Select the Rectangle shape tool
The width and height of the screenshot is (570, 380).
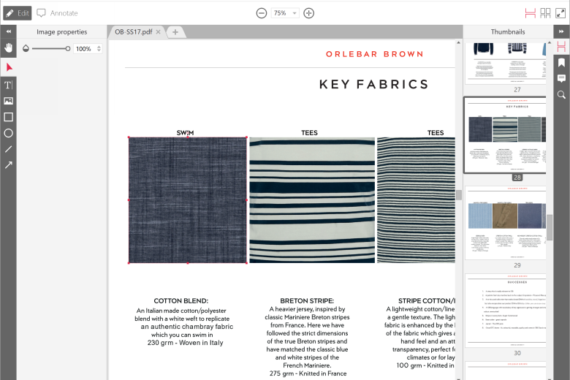coord(8,117)
